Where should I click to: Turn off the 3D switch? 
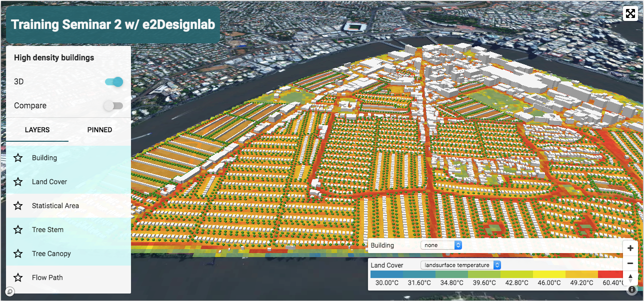(114, 82)
